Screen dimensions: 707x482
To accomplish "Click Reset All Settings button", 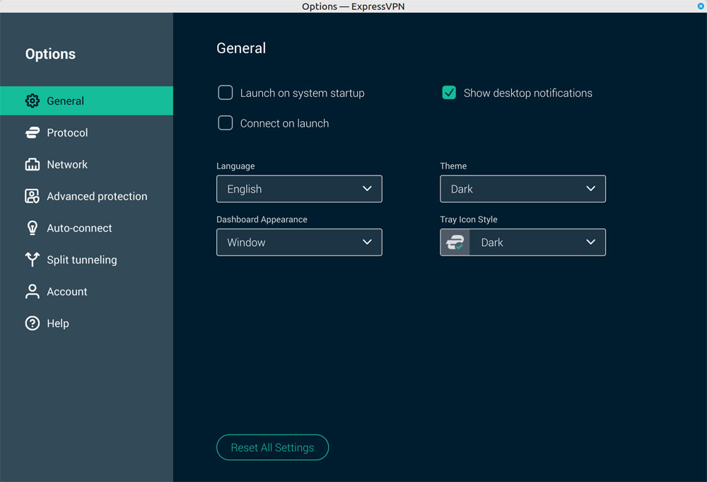I will 272,447.
